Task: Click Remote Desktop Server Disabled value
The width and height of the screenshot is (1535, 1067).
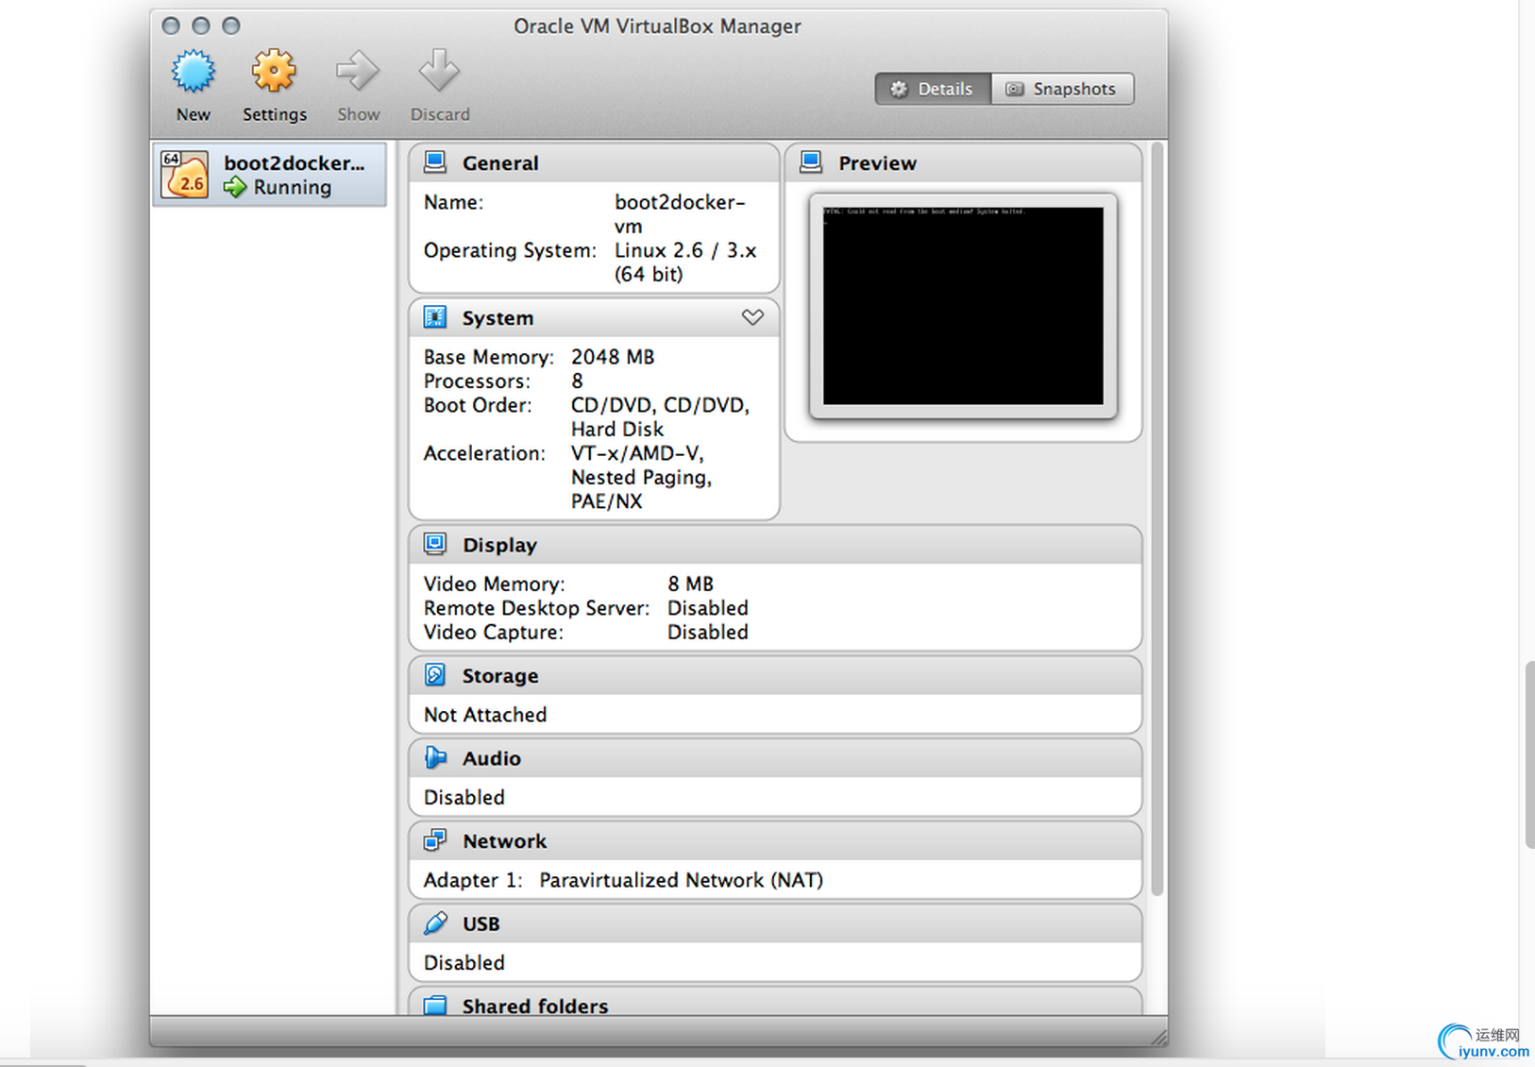Action: [708, 608]
